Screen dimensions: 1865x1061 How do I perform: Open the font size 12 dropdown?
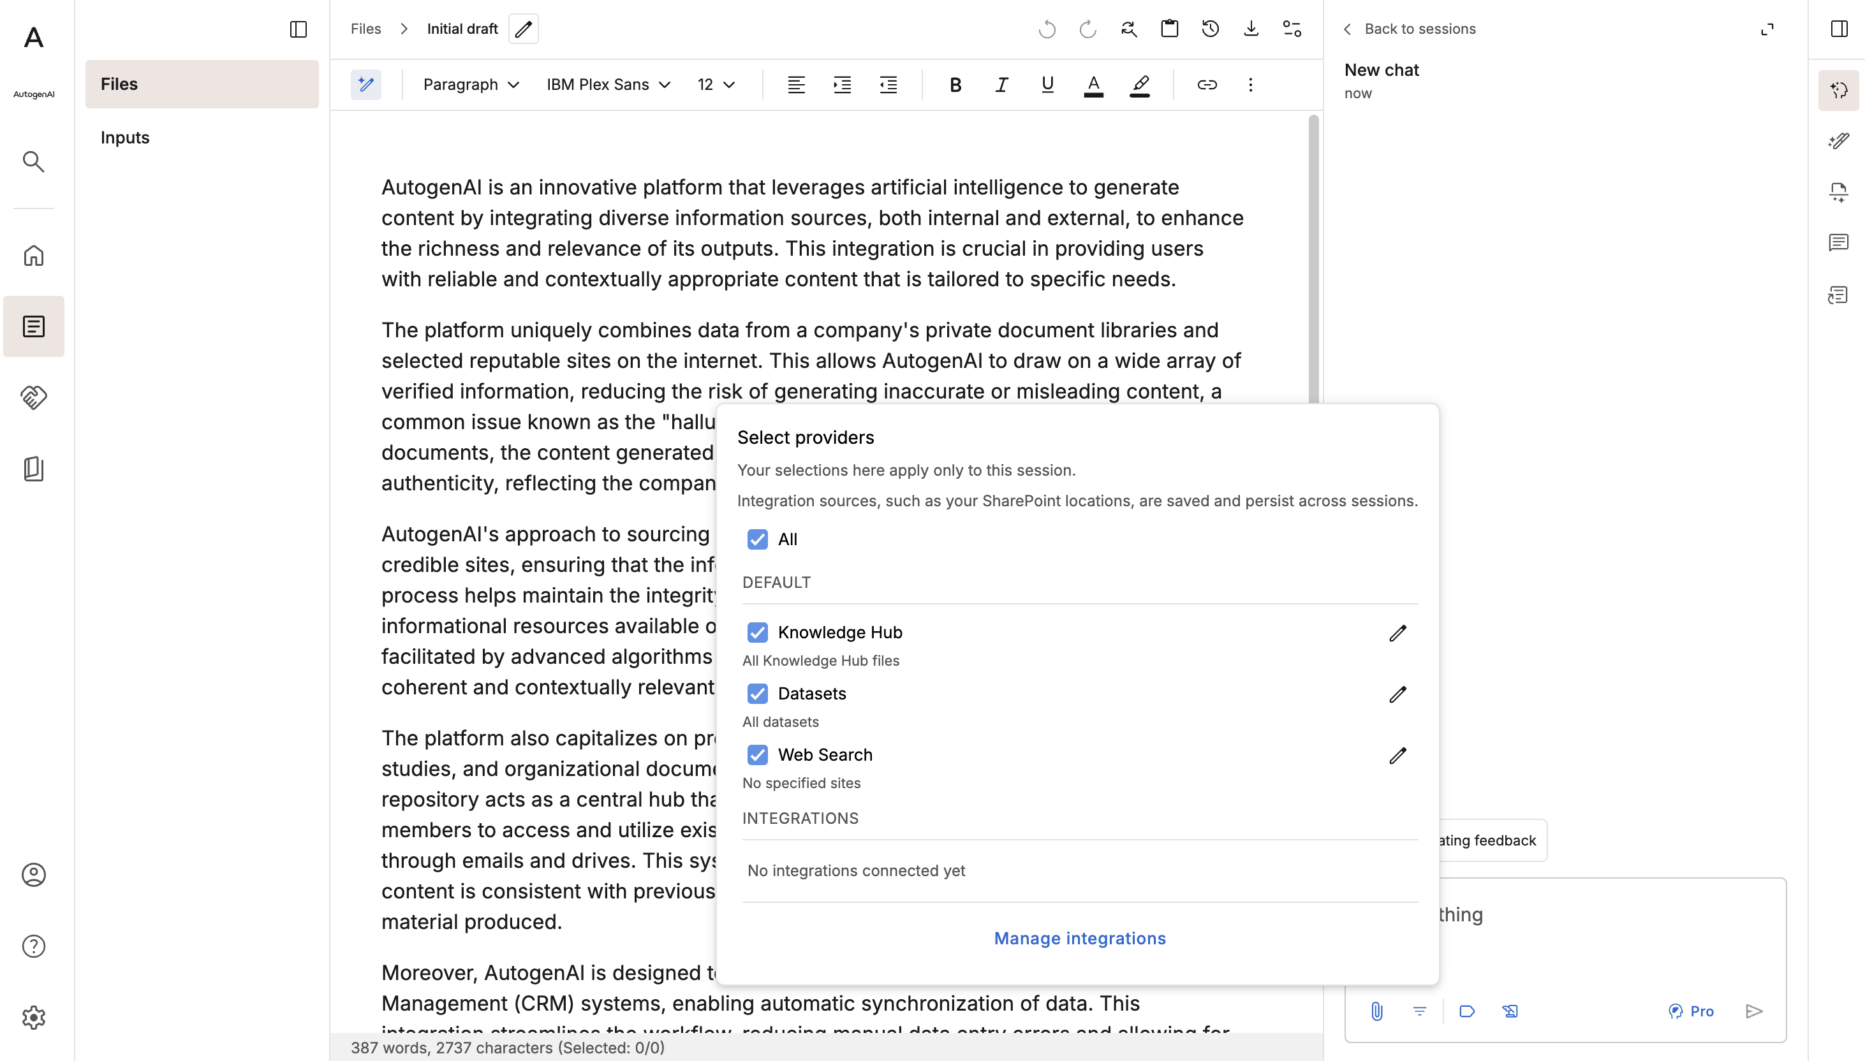click(716, 85)
